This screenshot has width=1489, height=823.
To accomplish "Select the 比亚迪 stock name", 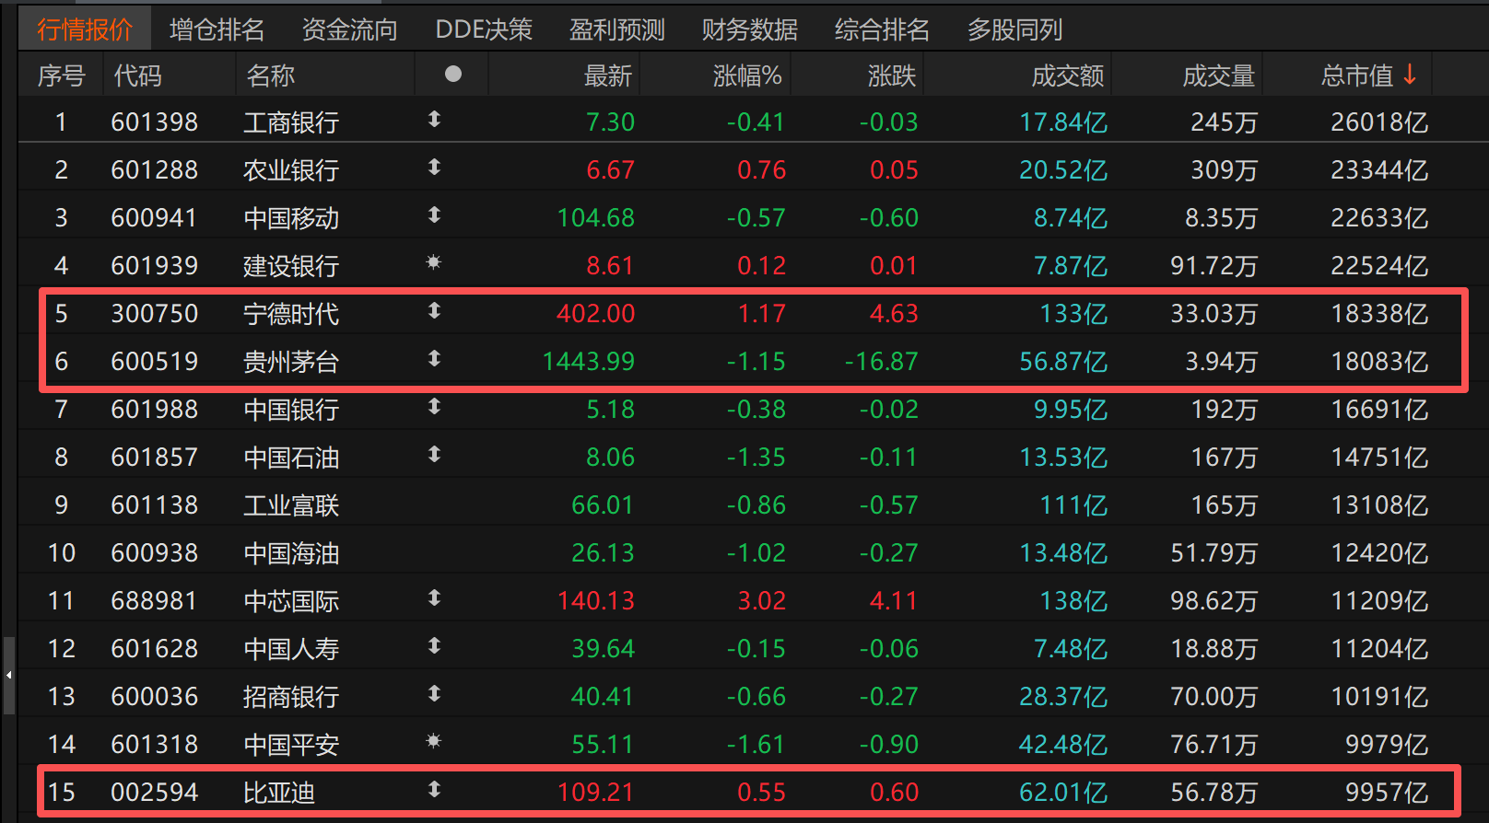I will click(279, 793).
